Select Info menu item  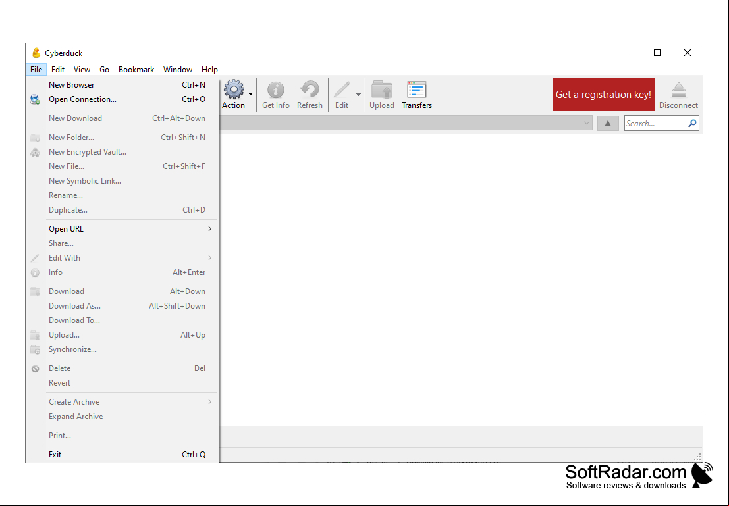[122, 272]
